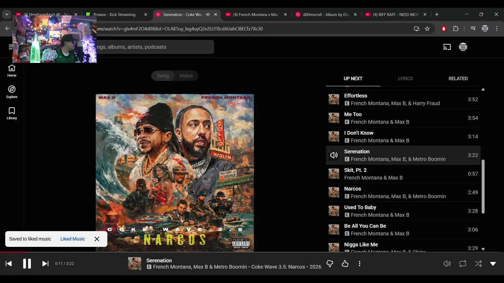This screenshot has height=283, width=504.
Task: Click the queue scrollbar thumb
Action: pyautogui.click(x=483, y=187)
